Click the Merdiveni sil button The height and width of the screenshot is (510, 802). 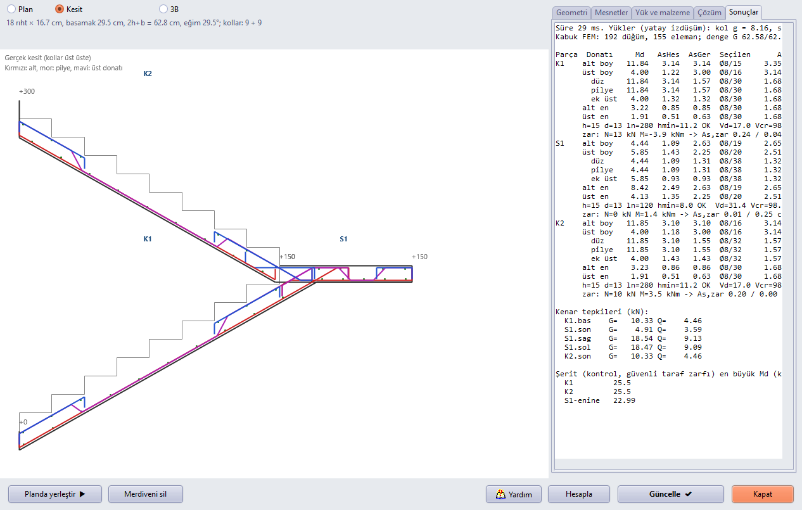[x=146, y=494]
